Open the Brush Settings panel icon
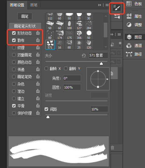Image resolution: width=145 pixels, height=168 pixels. coord(116,8)
